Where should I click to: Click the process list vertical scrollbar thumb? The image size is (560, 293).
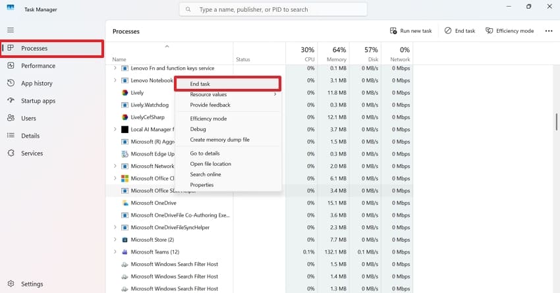click(x=556, y=122)
